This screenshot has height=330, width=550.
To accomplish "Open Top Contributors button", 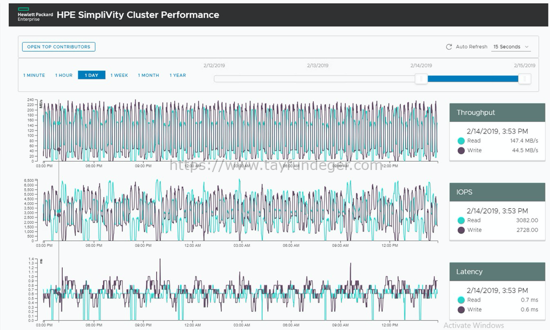I will point(59,47).
